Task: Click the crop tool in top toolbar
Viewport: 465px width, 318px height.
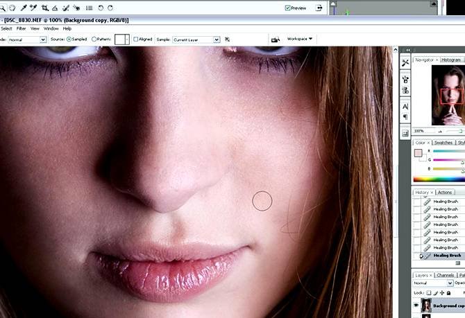Action: point(44,8)
